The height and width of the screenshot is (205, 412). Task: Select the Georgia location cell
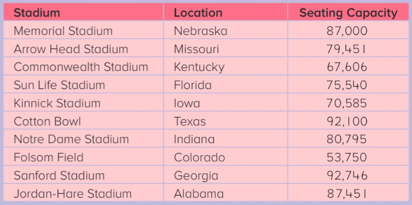click(226, 175)
